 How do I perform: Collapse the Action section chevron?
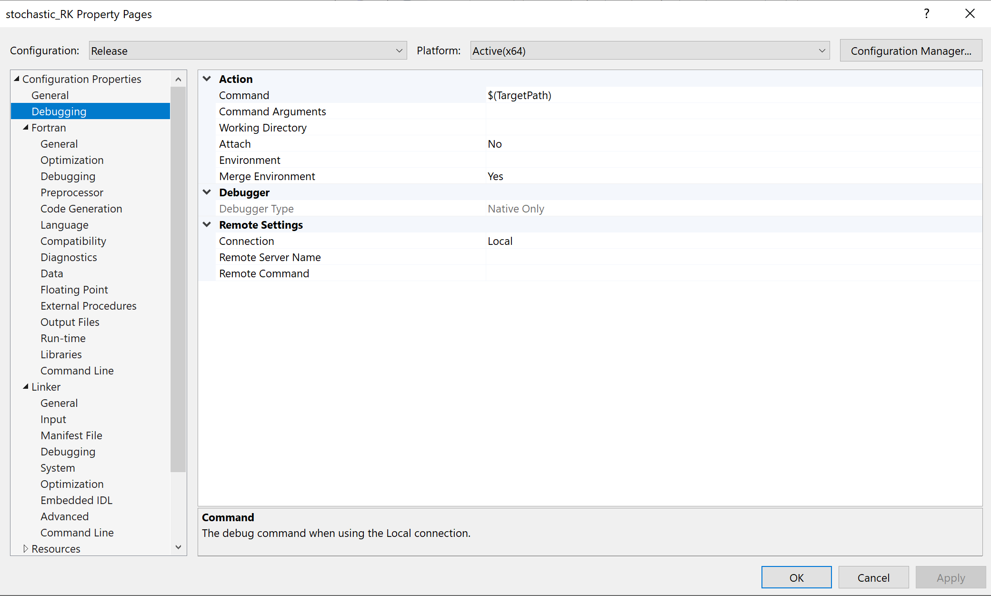207,78
